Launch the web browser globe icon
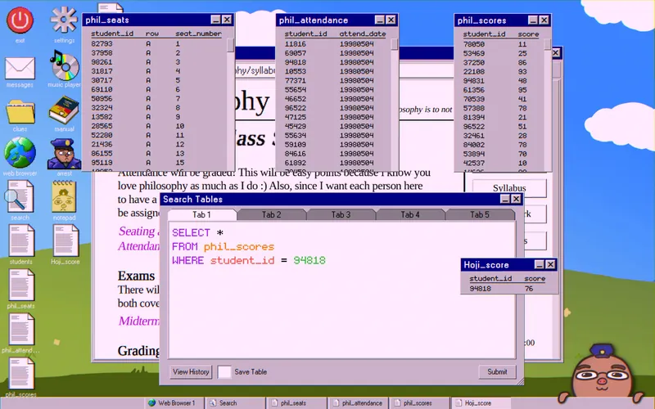This screenshot has width=655, height=409. click(20, 152)
